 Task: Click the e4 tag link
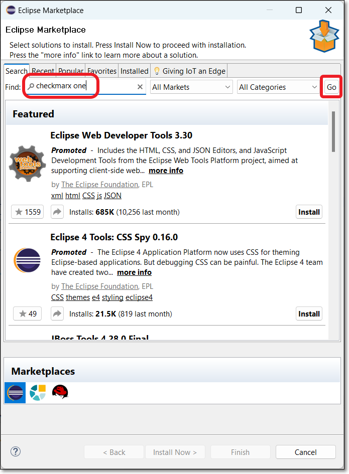[x=96, y=297]
